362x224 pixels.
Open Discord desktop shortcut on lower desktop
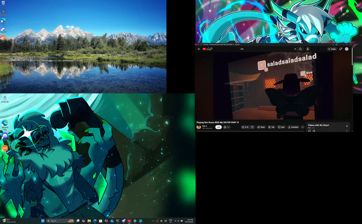pos(4,136)
